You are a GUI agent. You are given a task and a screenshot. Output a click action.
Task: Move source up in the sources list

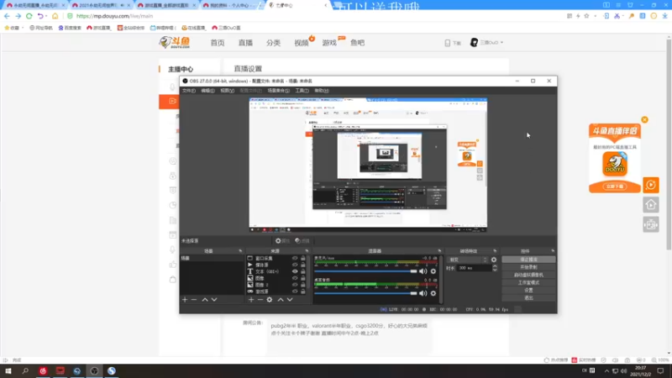281,300
